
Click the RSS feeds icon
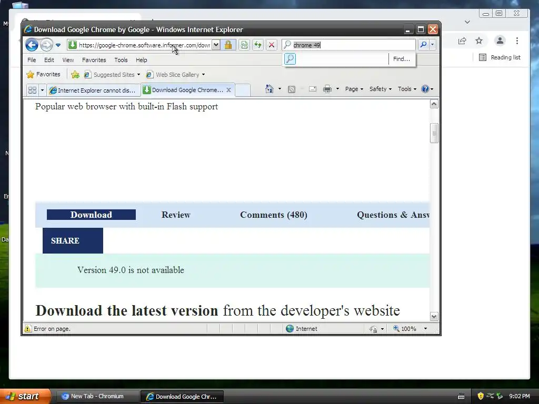(x=292, y=89)
